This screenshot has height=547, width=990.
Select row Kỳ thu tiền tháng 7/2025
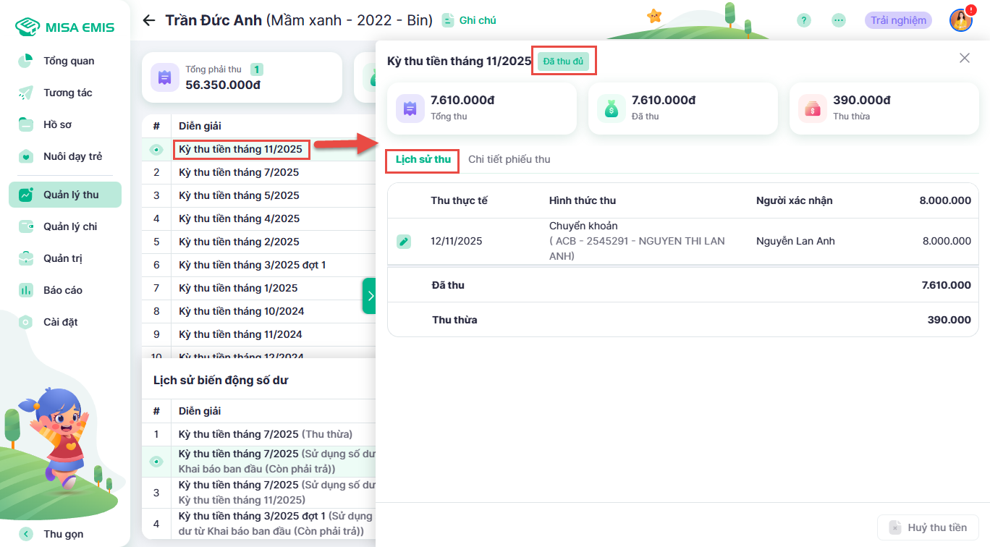[239, 172]
